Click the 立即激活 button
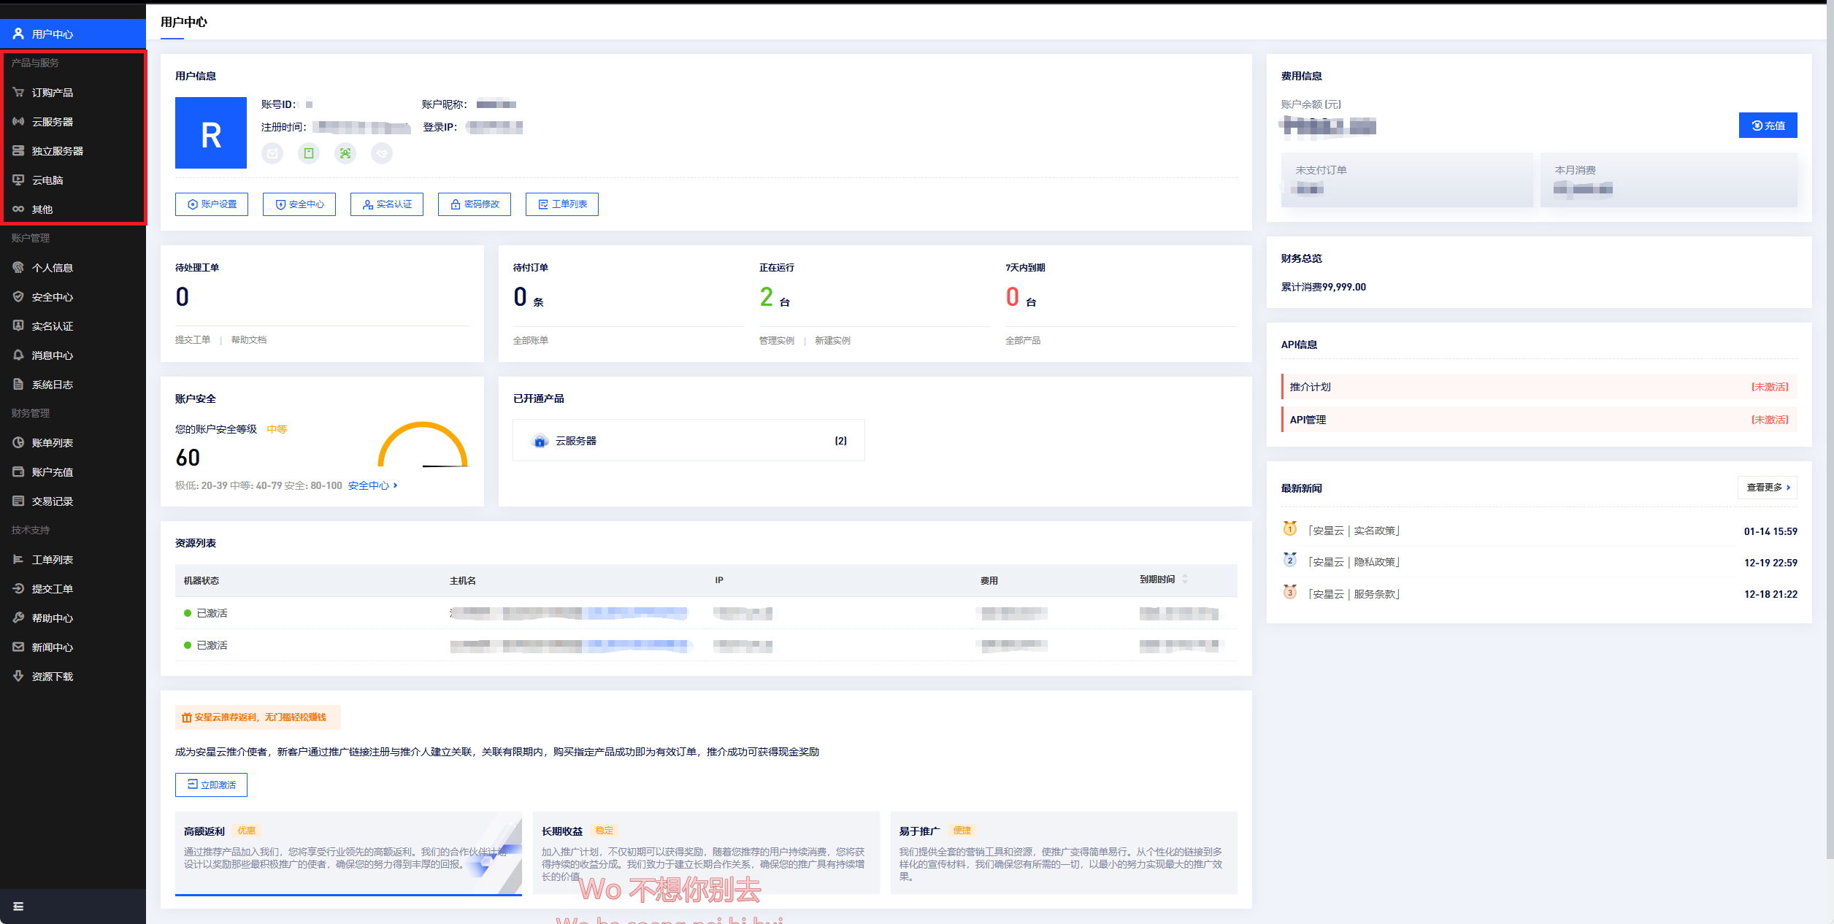 click(x=211, y=785)
